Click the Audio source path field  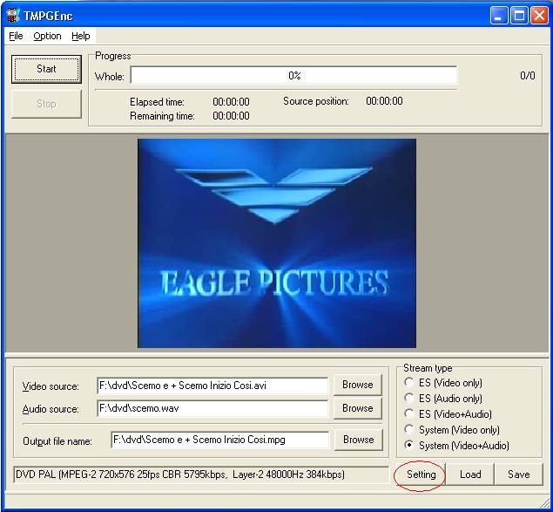212,408
